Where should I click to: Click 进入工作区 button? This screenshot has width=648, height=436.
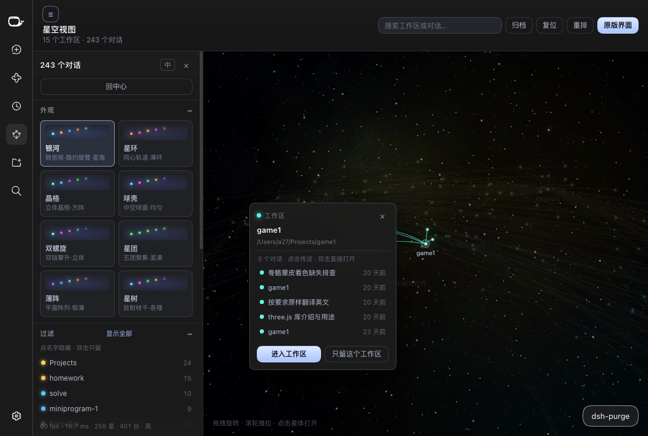(x=289, y=354)
